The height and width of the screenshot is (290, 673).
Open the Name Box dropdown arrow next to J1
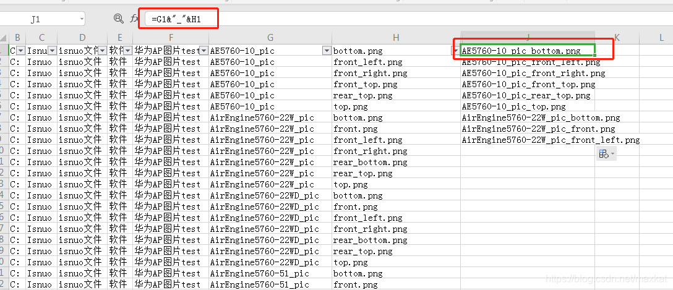coord(82,19)
